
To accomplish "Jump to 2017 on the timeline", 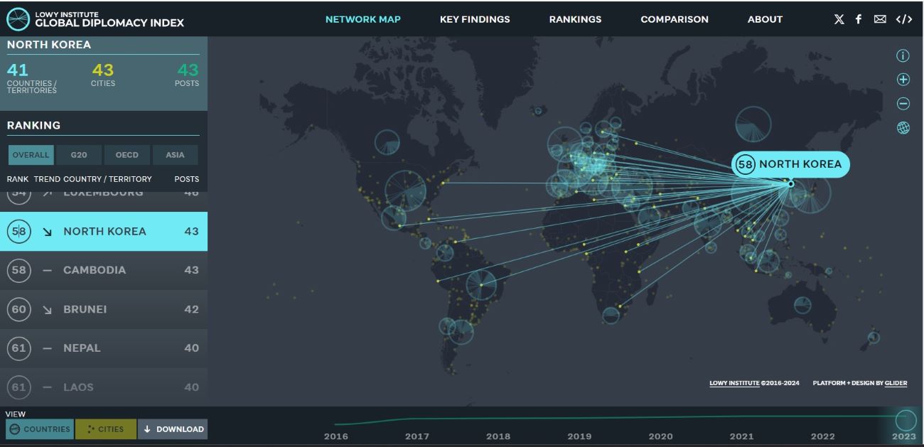I will coord(417,436).
